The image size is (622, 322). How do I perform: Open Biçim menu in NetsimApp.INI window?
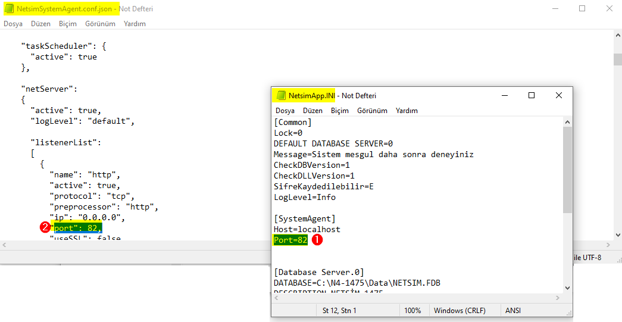click(340, 111)
